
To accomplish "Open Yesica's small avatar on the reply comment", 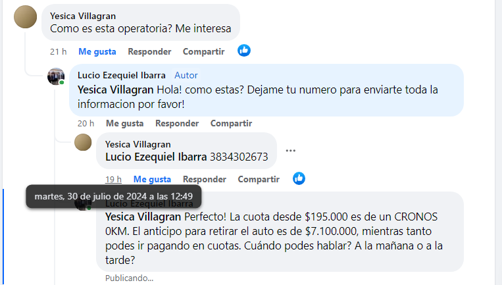I will click(x=83, y=142).
